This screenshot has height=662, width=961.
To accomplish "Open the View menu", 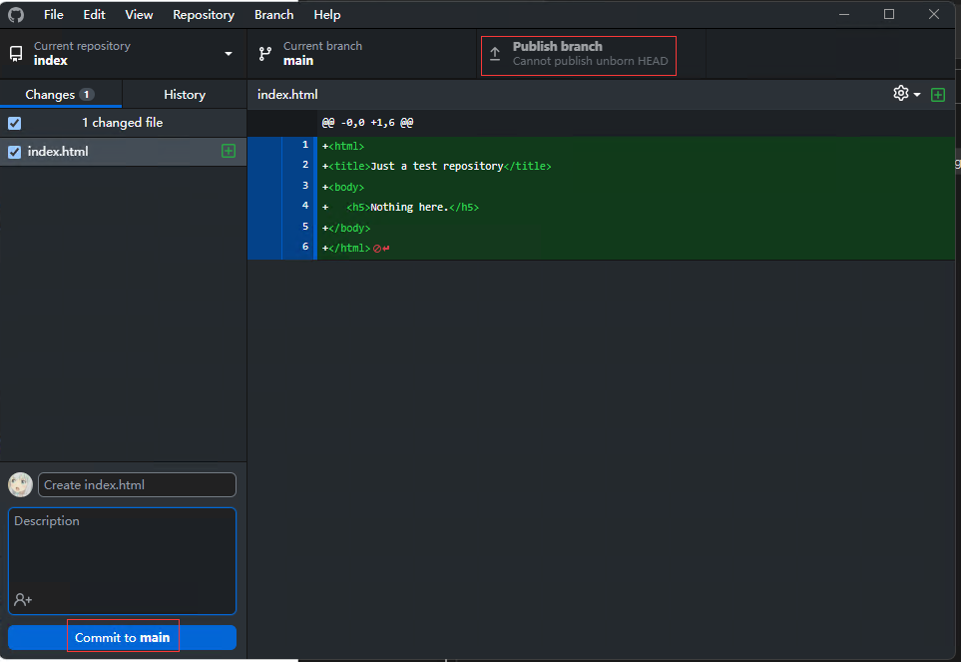I will (x=139, y=15).
